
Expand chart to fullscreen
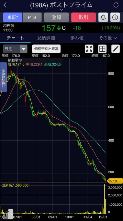click(89, 49)
